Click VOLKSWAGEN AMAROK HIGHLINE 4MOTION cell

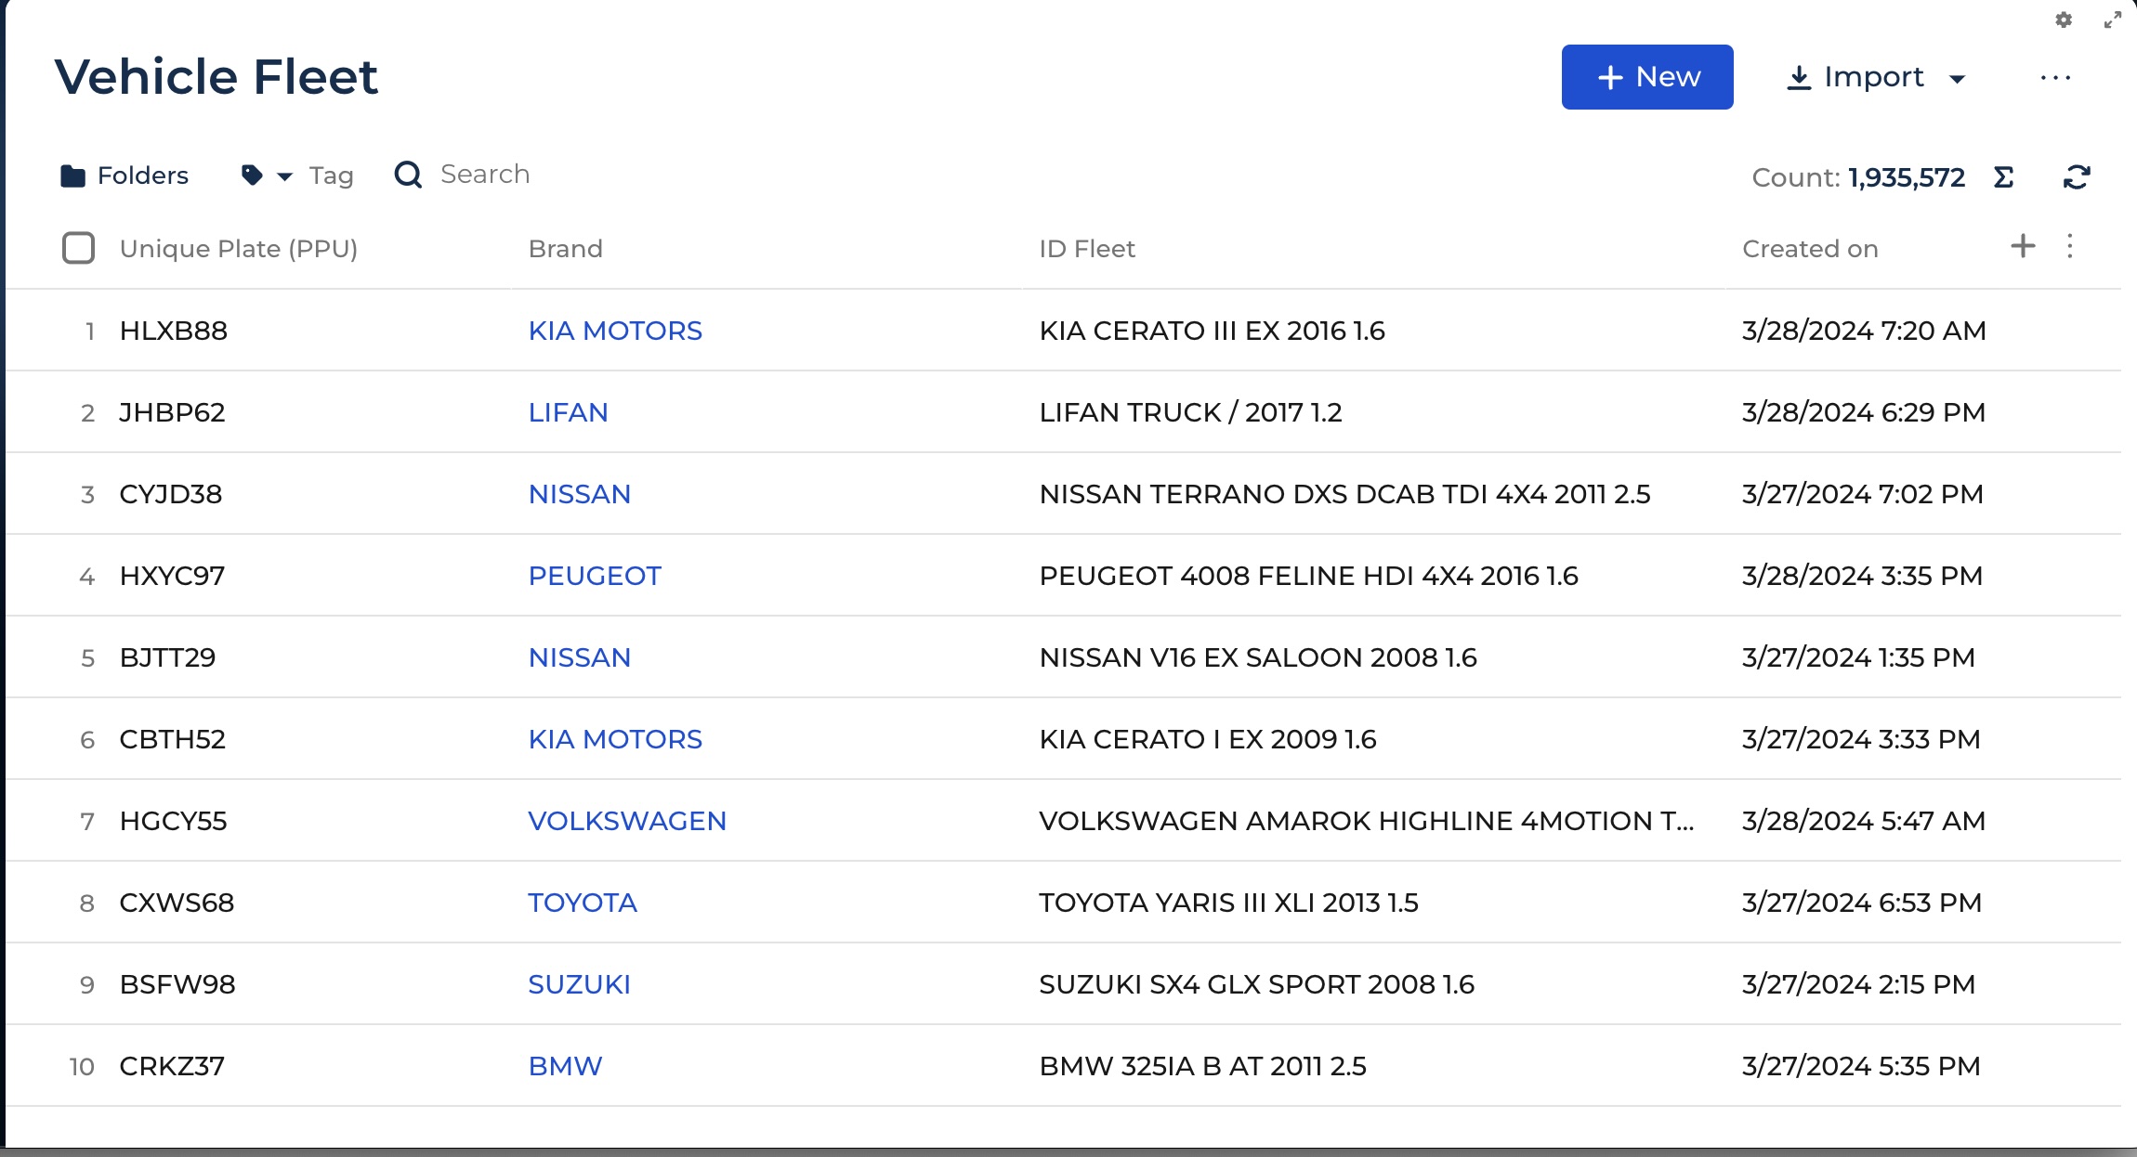(x=1367, y=821)
